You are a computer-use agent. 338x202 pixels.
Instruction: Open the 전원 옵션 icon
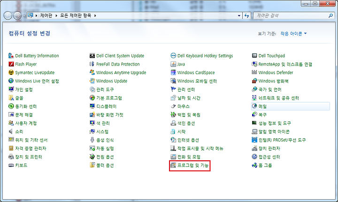coord(92,157)
